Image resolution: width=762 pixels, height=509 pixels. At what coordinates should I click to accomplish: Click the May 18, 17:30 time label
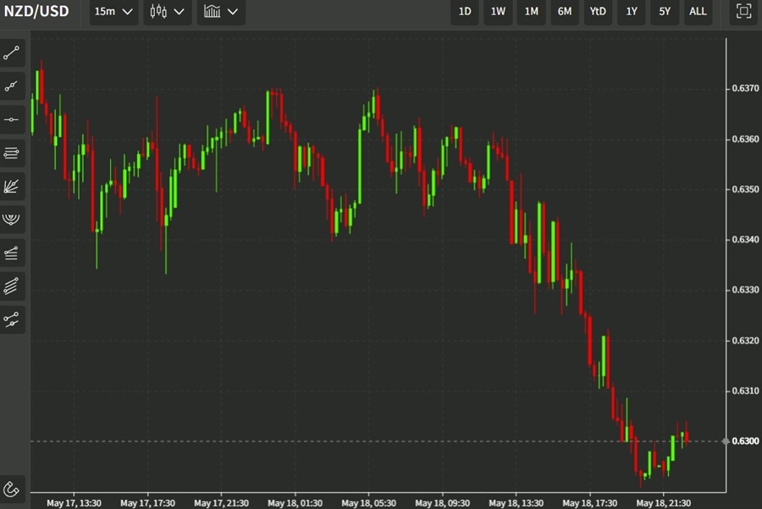[x=590, y=503]
